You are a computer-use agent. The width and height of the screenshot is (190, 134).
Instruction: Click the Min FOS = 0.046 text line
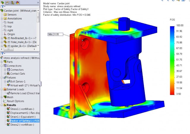click(67, 15)
